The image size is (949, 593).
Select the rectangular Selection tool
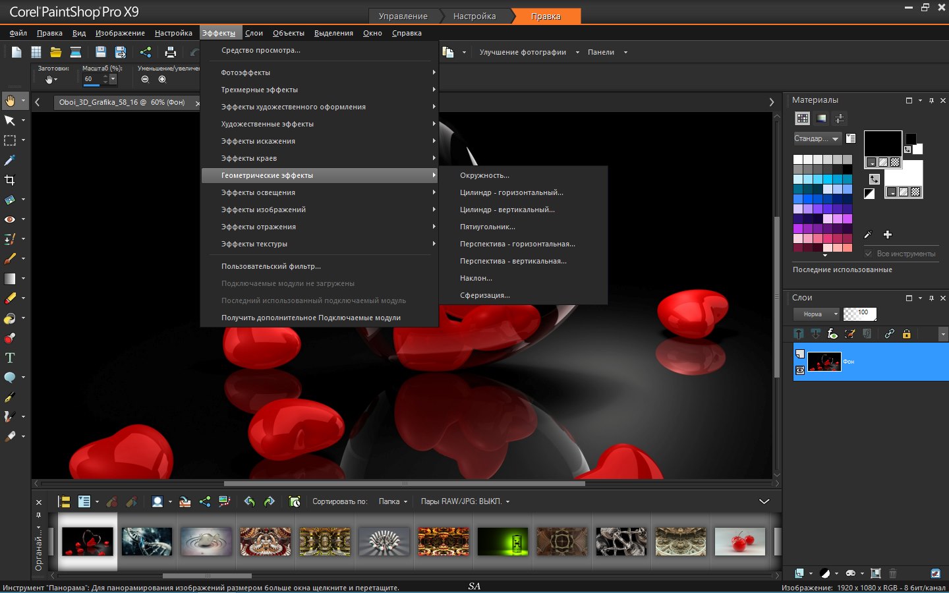coord(10,140)
